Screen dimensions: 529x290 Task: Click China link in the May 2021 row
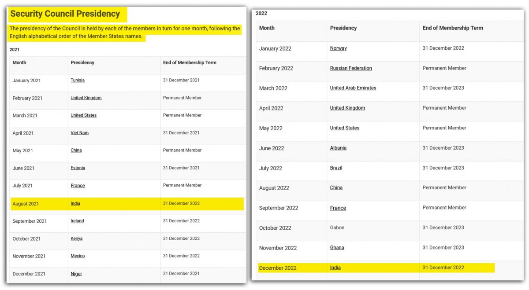(76, 151)
